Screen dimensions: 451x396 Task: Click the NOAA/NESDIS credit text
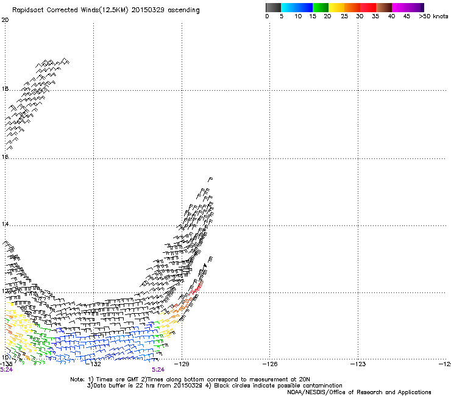(x=359, y=392)
